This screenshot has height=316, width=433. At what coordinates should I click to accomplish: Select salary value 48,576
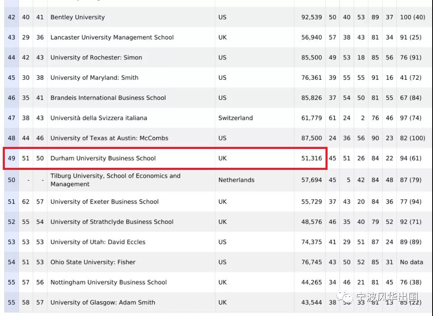(311, 222)
